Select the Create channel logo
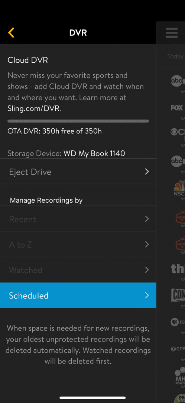Image resolution: width=185 pixels, height=403 pixels. (178, 349)
